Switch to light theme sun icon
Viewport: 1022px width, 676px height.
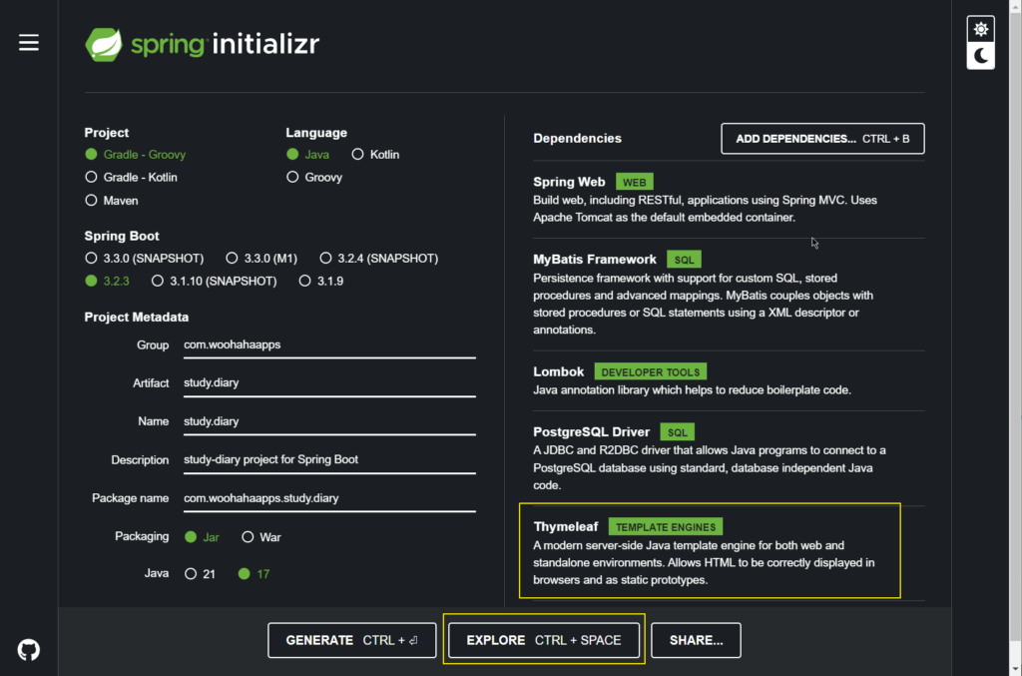(980, 29)
